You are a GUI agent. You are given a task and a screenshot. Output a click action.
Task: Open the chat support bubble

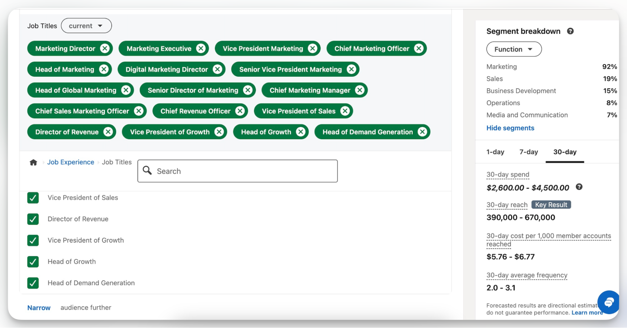point(608,303)
